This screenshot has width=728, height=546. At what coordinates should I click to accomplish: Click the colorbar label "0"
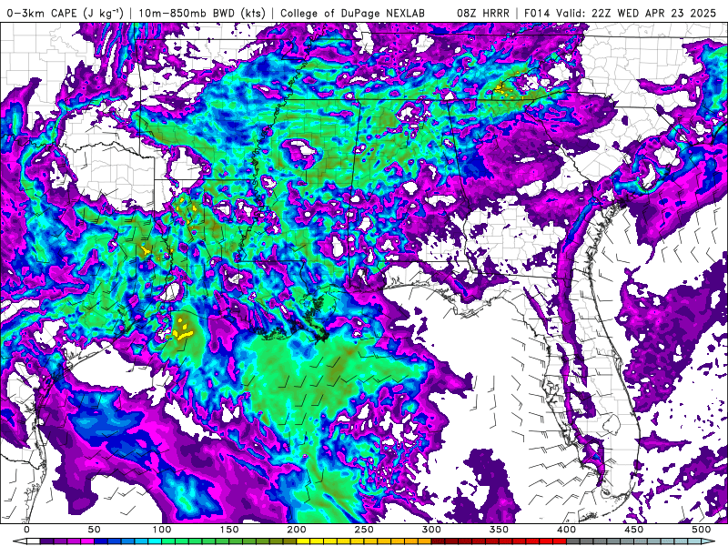(x=26, y=530)
